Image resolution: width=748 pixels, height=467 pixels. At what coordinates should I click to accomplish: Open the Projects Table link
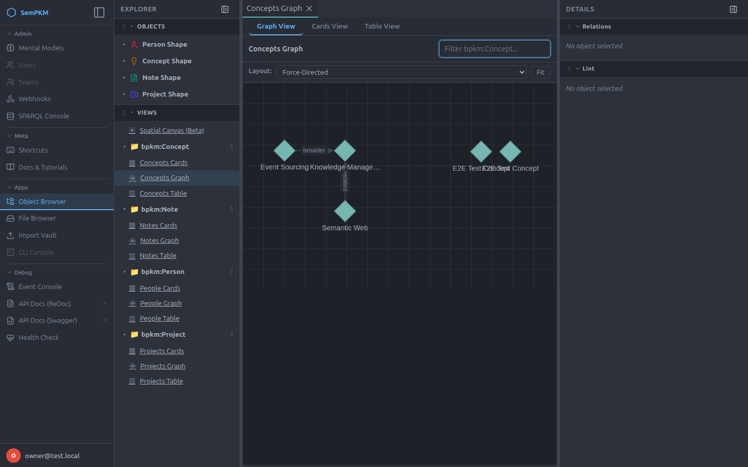tap(162, 381)
